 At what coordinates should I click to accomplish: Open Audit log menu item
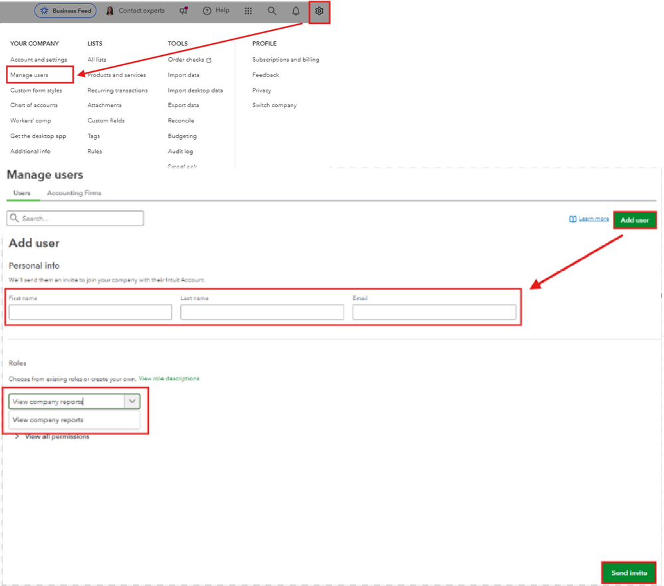pyautogui.click(x=180, y=151)
